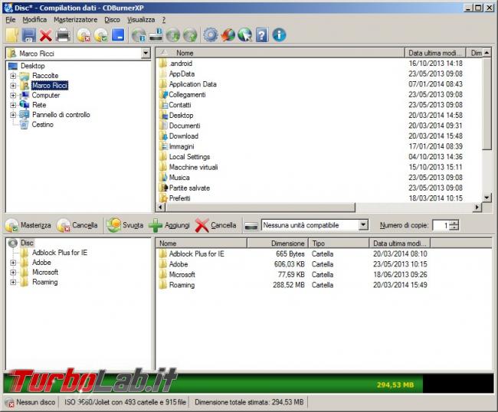Sort upper list by Data ultima modifica

[435, 53]
